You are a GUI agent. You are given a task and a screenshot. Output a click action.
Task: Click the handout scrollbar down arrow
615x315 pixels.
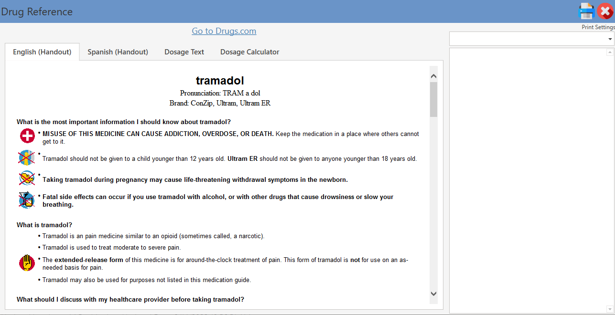pyautogui.click(x=433, y=294)
